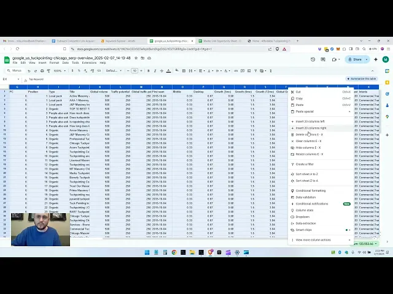The width and height of the screenshot is (393, 294).
Task: Increase decimal places icon
Action: click(92, 71)
